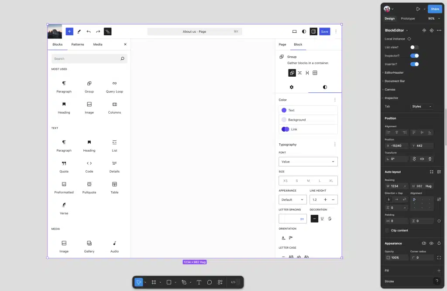Viewport: 447px width, 291px height.
Task: Insert Audio block
Action: [x=114, y=247]
